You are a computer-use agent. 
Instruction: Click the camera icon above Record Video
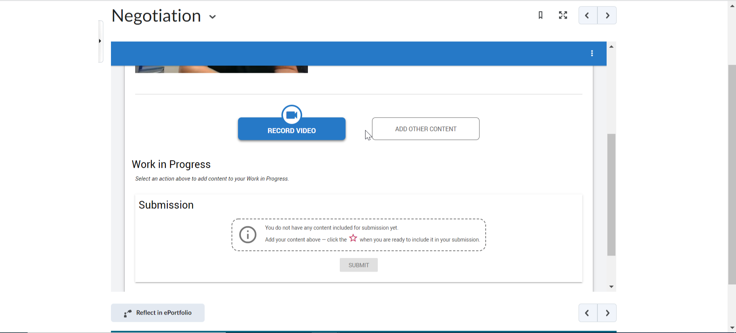click(292, 115)
